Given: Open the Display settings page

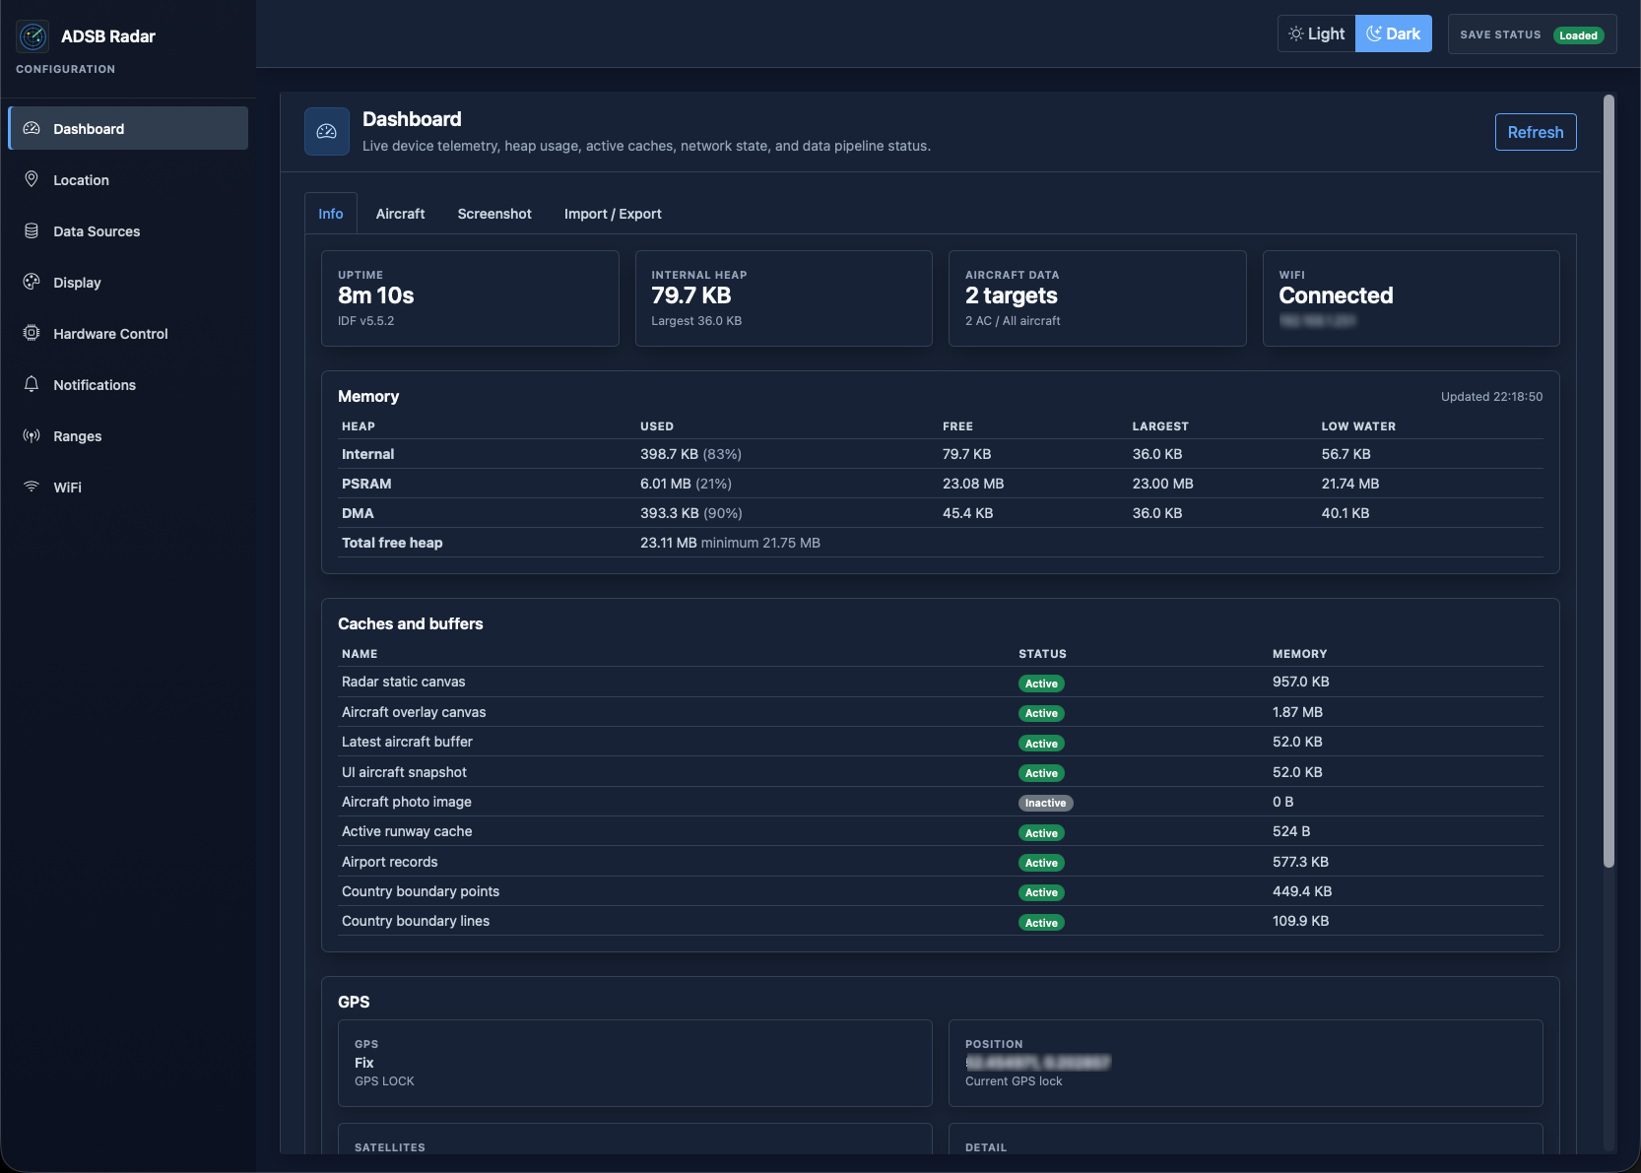Looking at the screenshot, I should click(x=128, y=282).
